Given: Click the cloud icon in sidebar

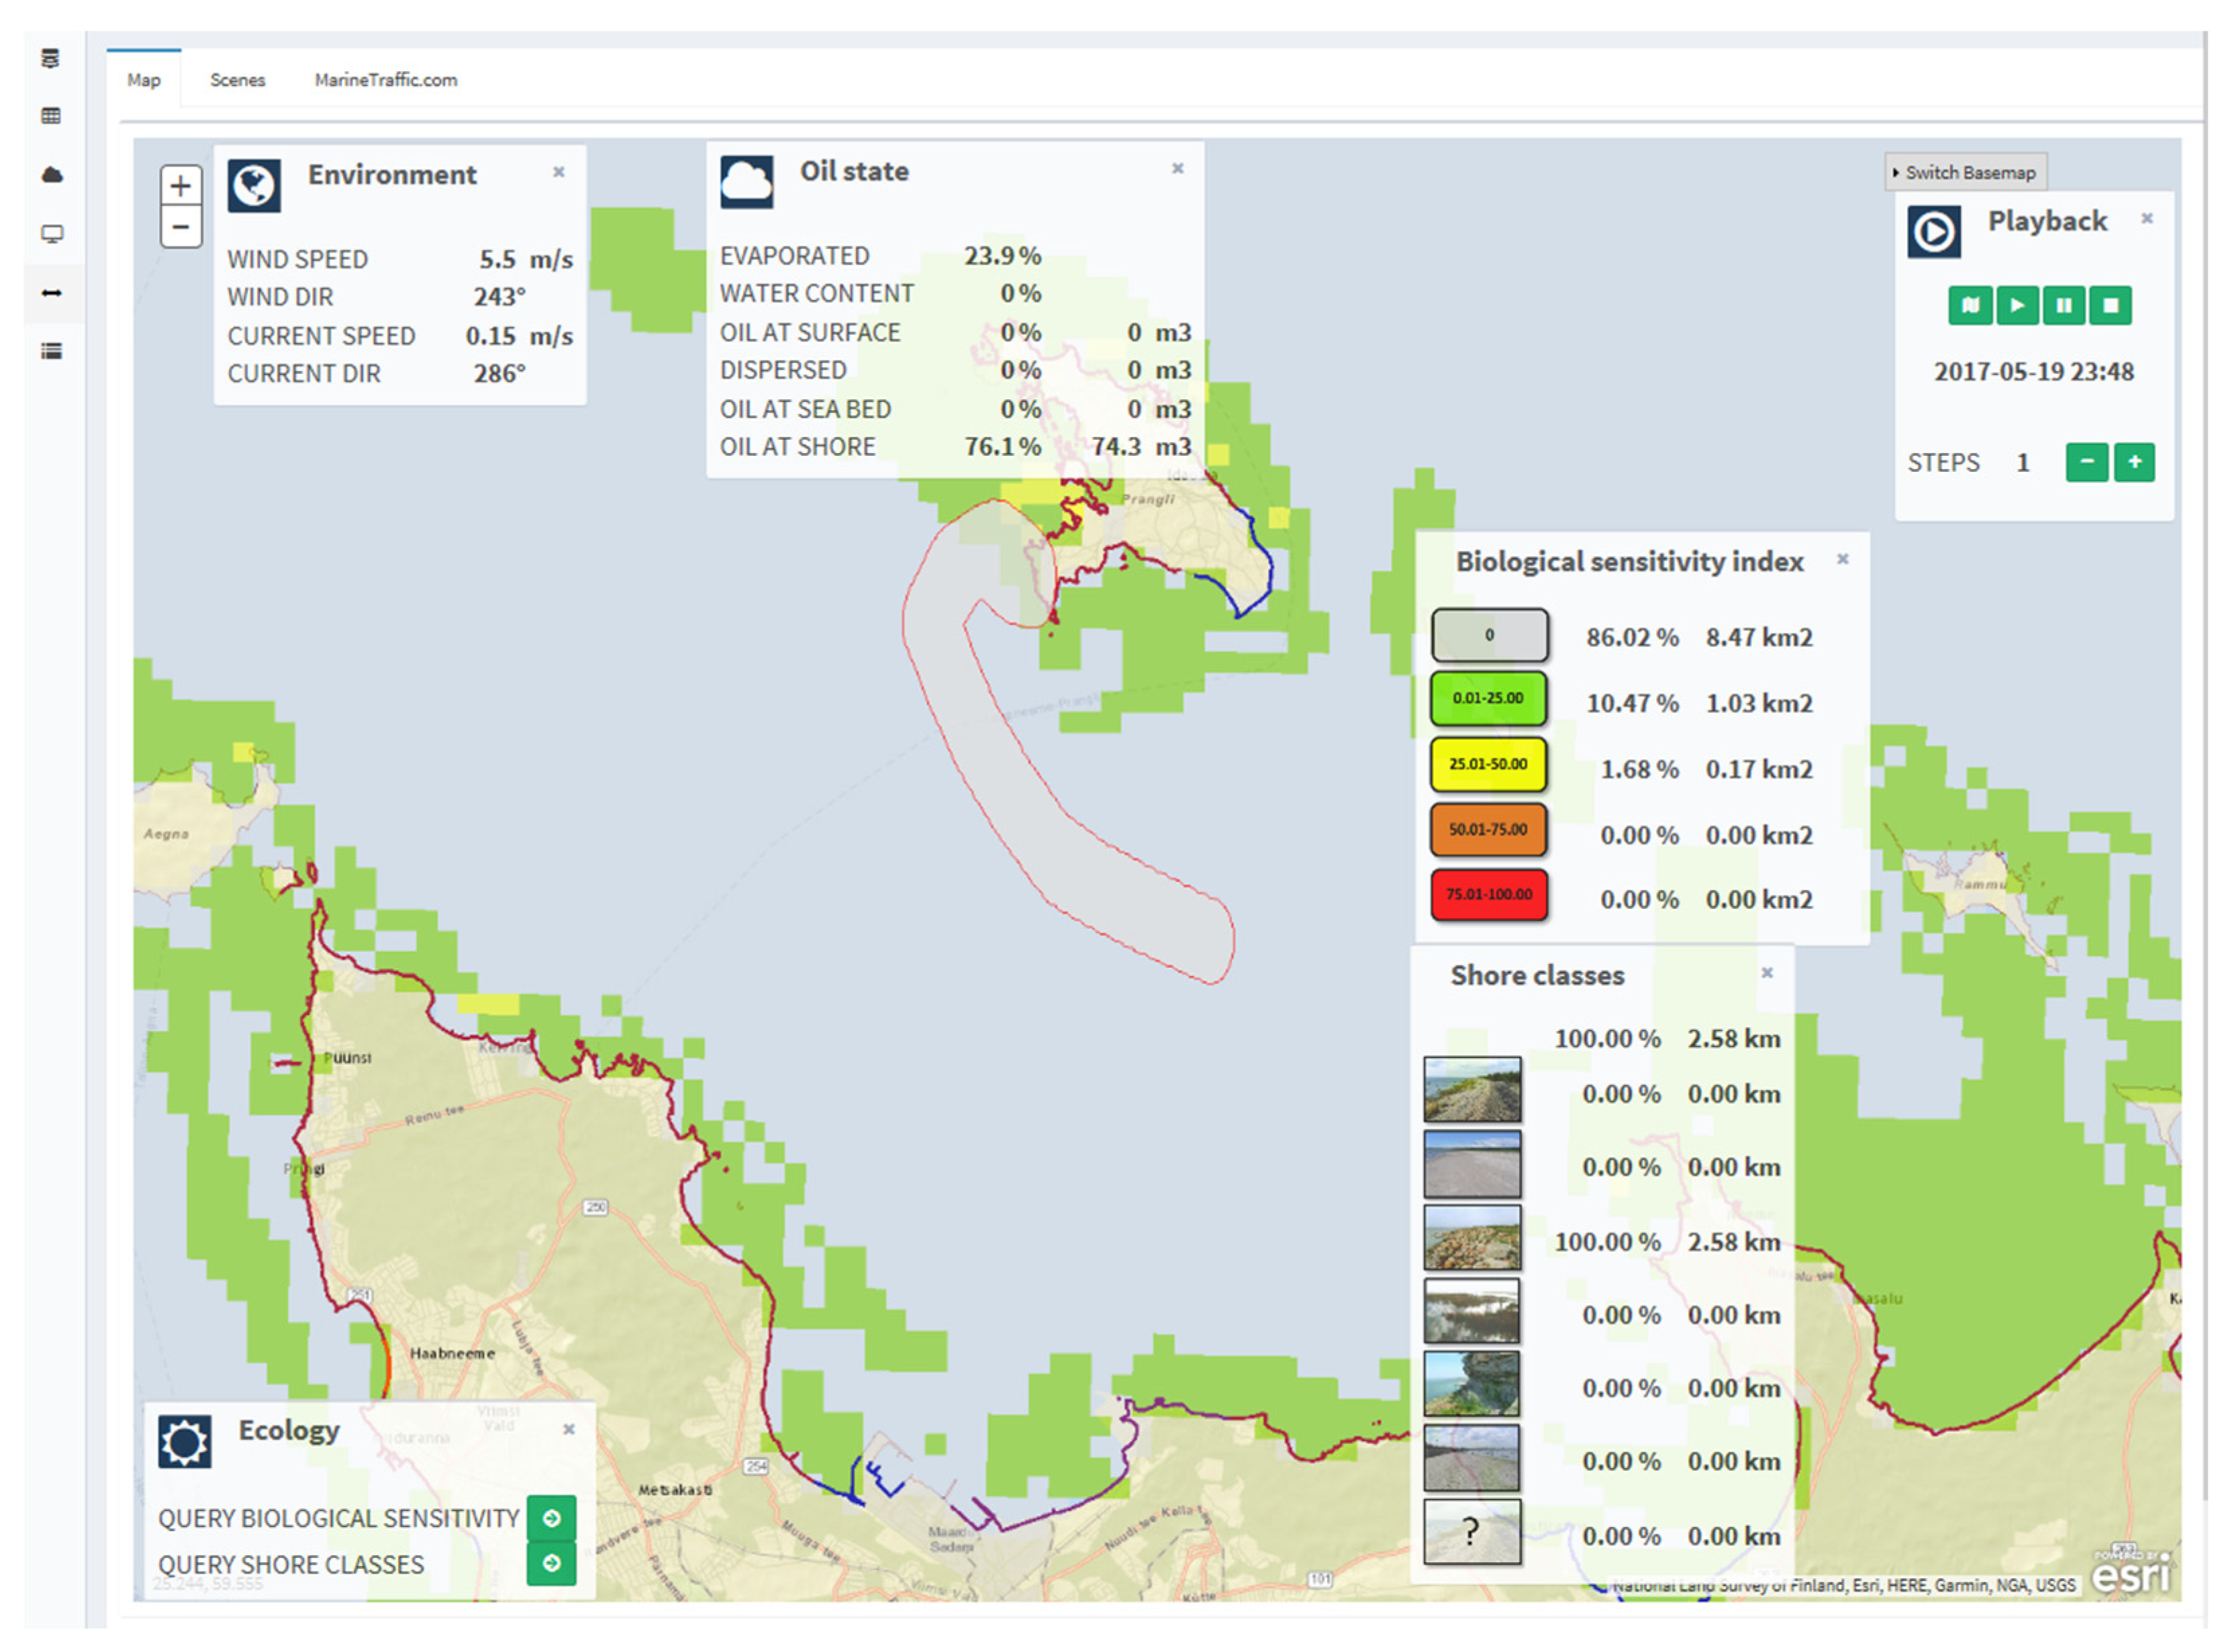Looking at the screenshot, I should point(52,175).
